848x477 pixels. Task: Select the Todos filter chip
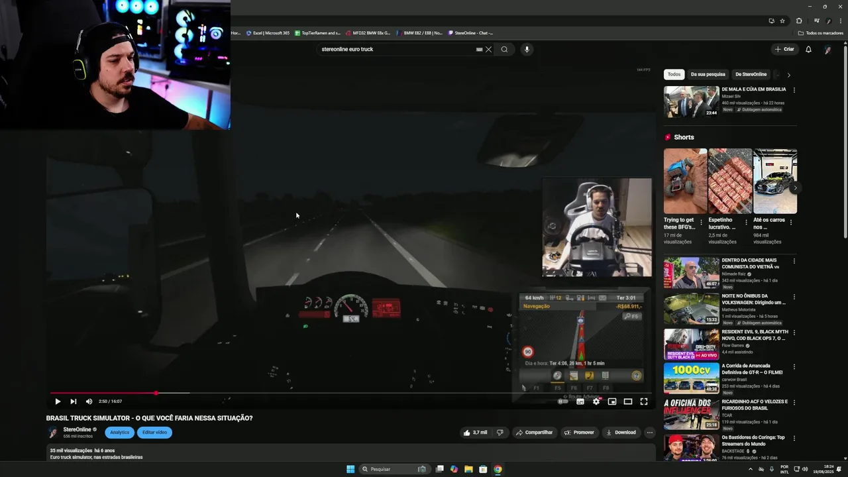click(674, 75)
